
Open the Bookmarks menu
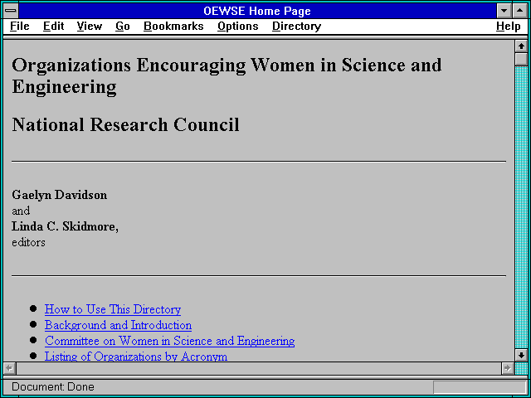173,27
